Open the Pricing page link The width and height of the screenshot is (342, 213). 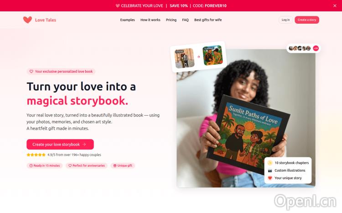tap(171, 20)
